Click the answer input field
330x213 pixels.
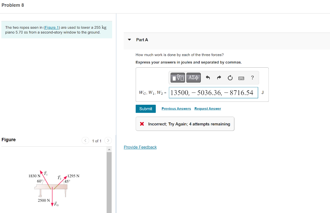pos(213,92)
